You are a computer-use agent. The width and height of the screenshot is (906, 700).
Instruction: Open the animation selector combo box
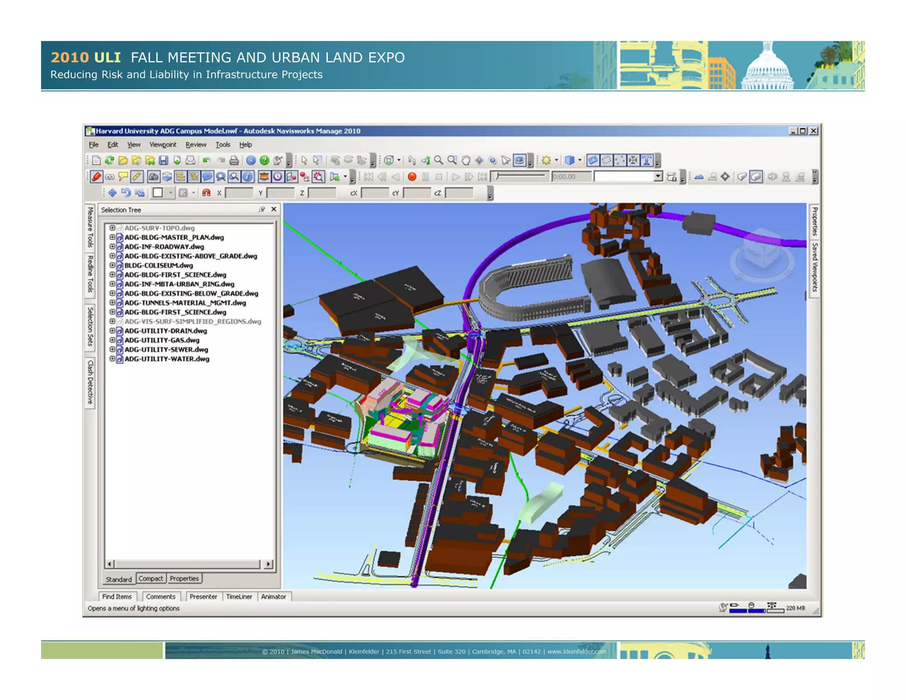(x=658, y=177)
